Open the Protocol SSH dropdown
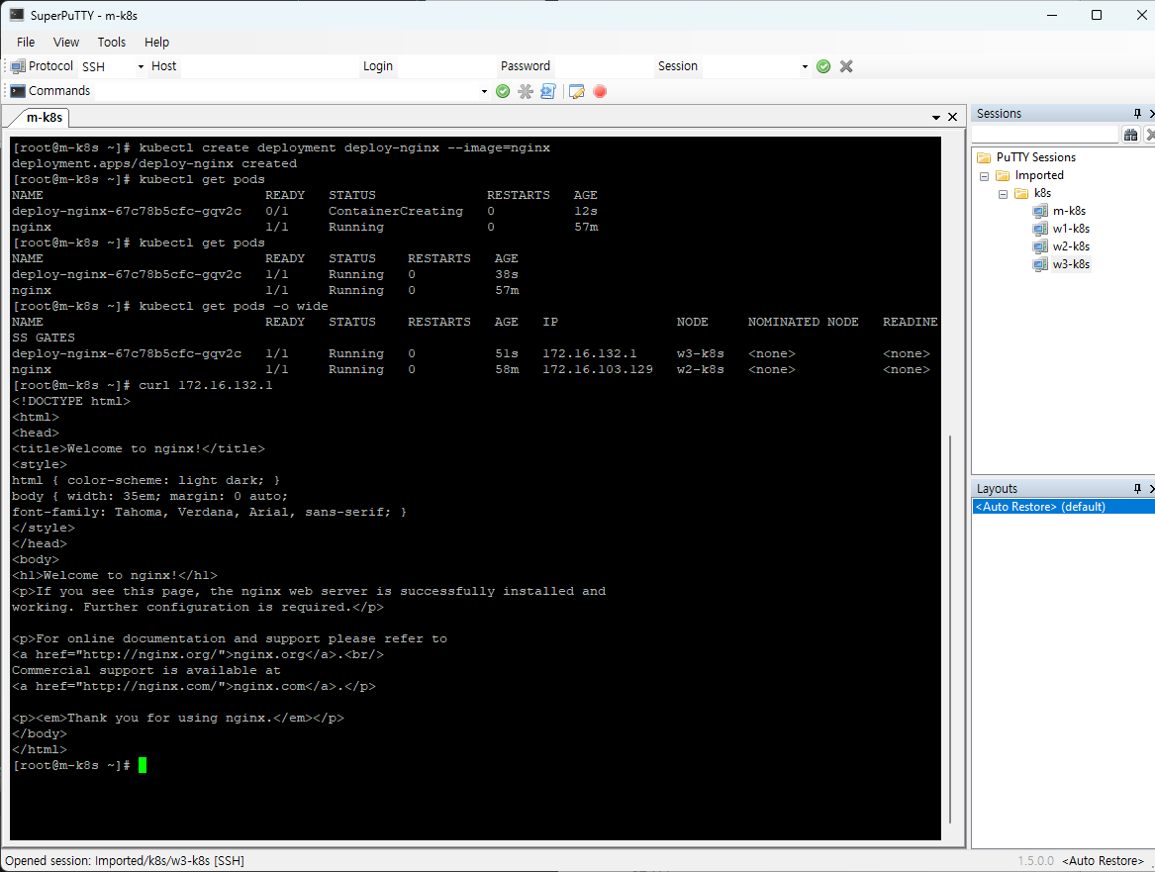This screenshot has height=872, width=1155. click(x=141, y=67)
